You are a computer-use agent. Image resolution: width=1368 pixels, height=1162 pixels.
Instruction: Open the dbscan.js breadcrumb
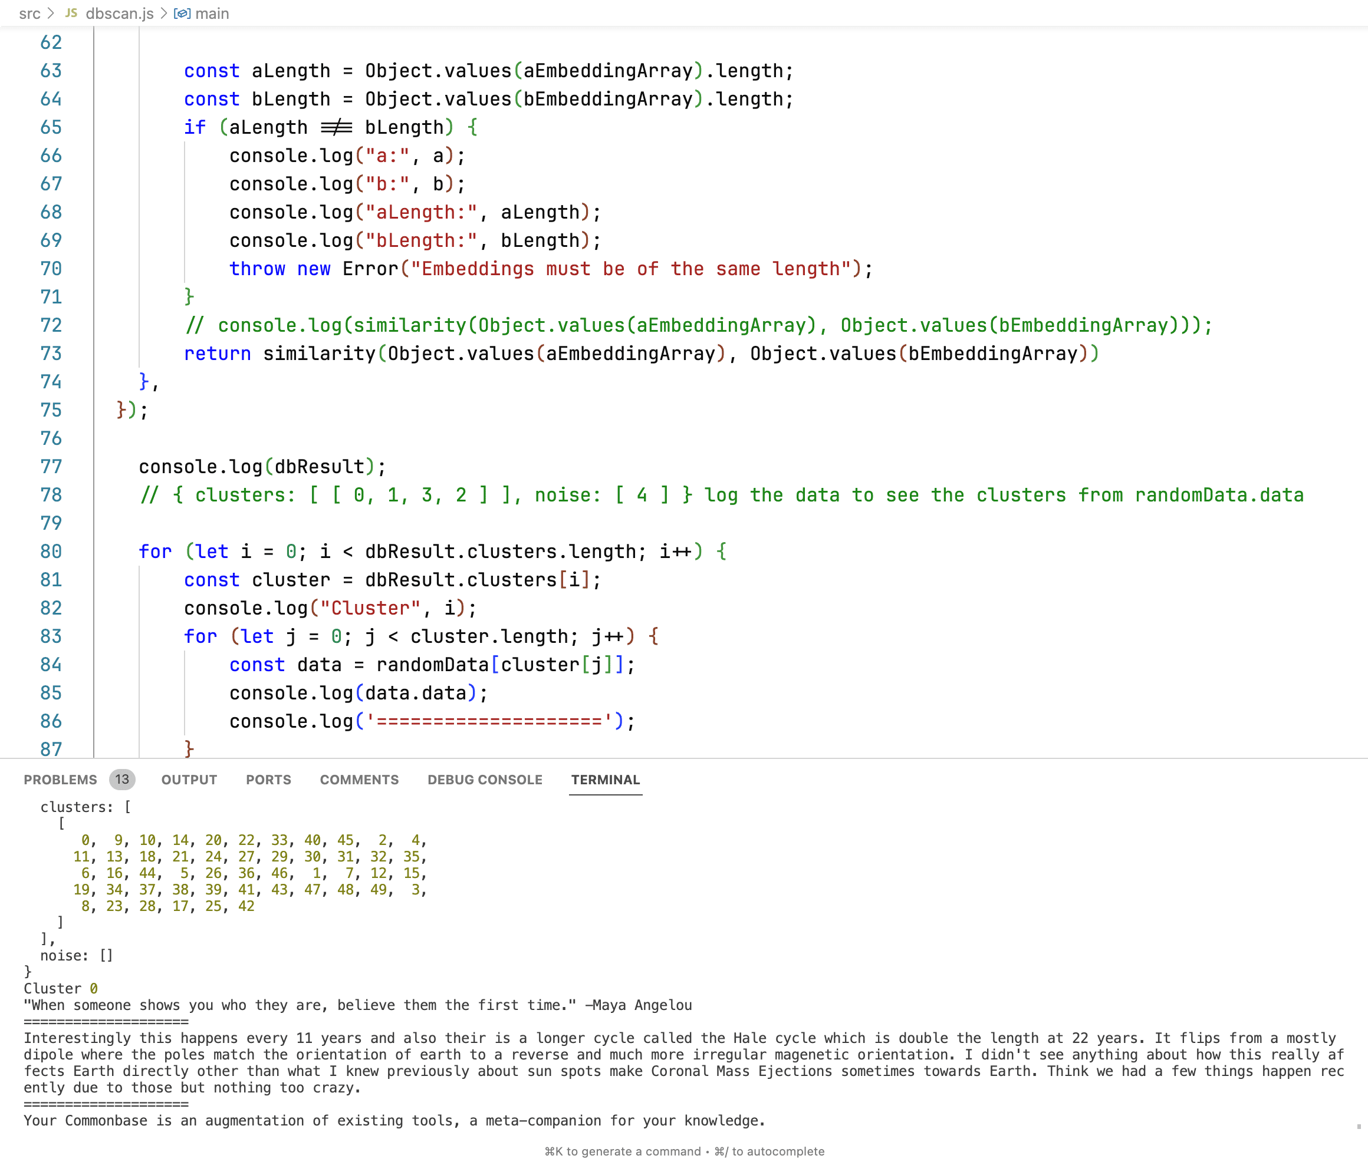tap(119, 13)
